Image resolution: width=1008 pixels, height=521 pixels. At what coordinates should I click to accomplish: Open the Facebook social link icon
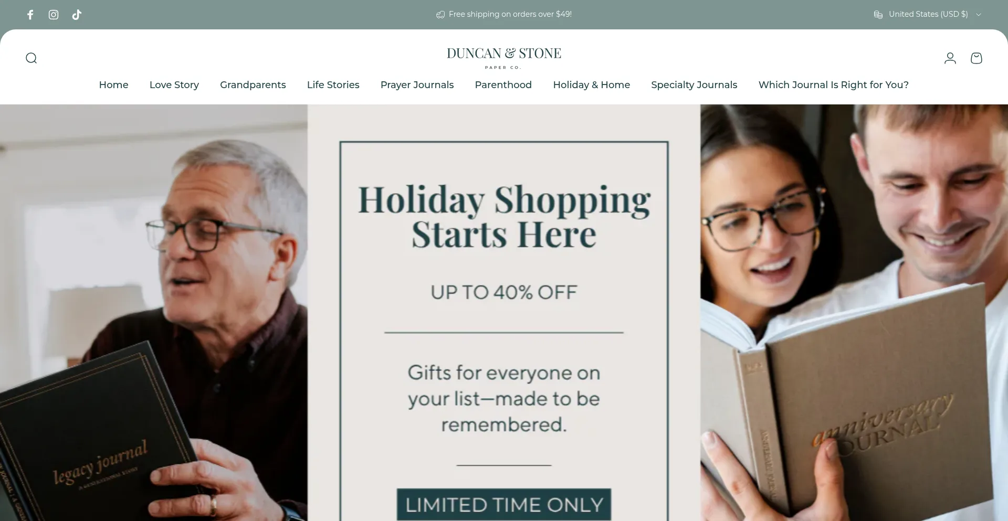[x=30, y=15]
